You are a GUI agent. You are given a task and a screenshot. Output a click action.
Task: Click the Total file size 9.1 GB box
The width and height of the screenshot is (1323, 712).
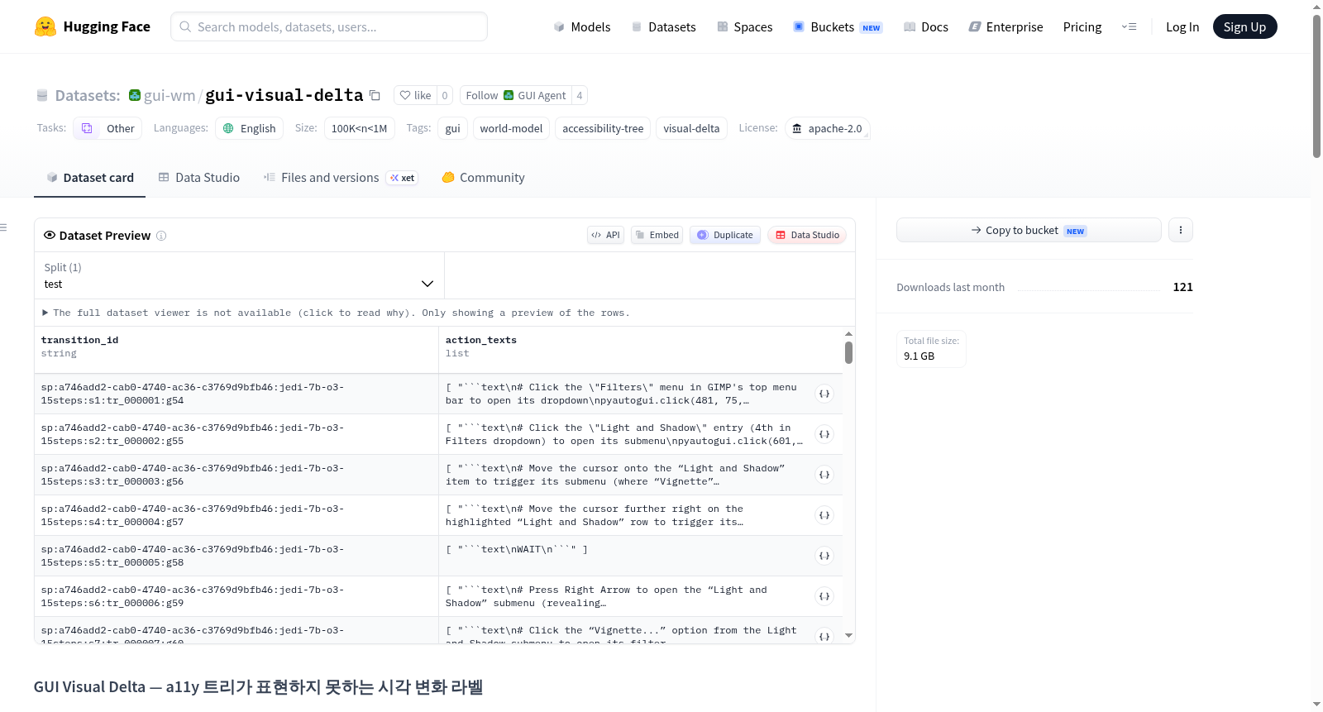pyautogui.click(x=931, y=348)
